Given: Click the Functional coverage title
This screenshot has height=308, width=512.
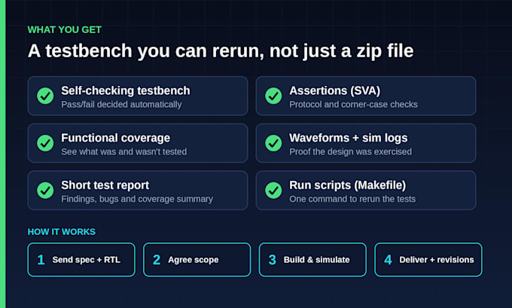Looking at the screenshot, I should click(x=116, y=138).
